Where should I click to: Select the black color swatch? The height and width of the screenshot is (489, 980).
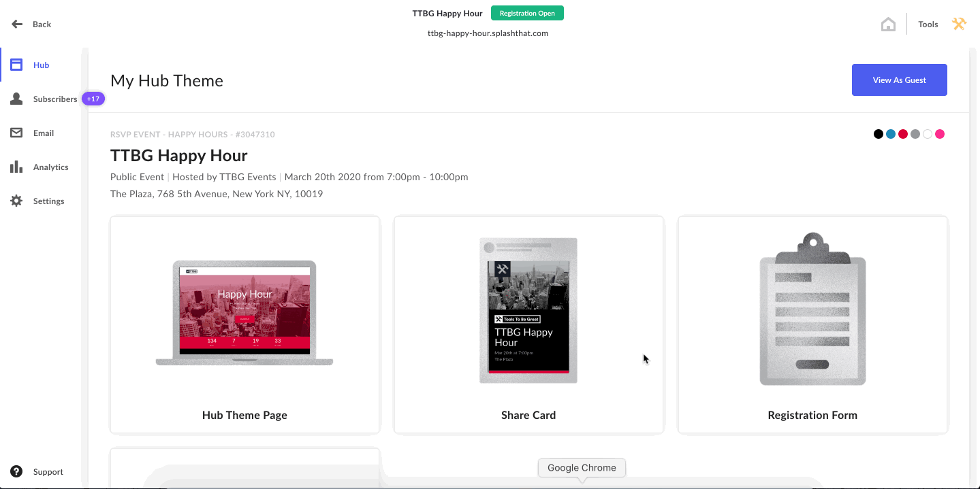click(x=879, y=134)
